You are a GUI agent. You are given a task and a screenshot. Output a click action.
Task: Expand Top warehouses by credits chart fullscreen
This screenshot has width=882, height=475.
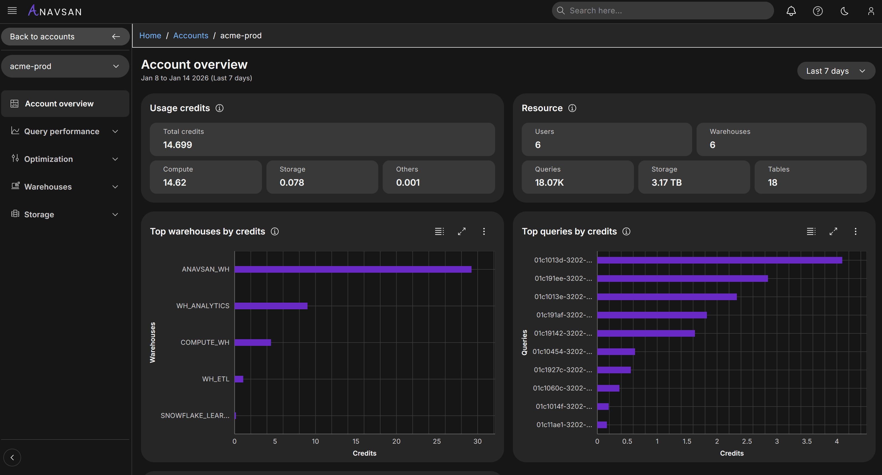click(462, 231)
